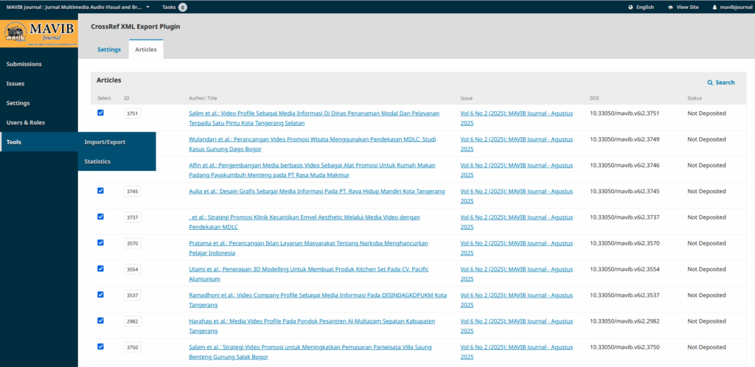Uncheck the checkbox for article 3751
Viewport: 755px width, 367px height.
100,113
